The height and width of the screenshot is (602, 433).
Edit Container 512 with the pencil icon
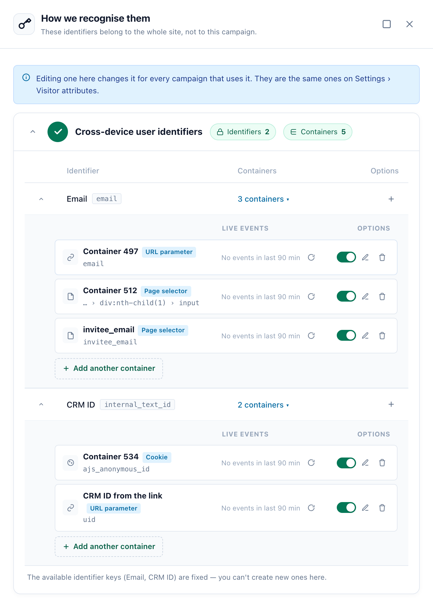[x=365, y=296]
